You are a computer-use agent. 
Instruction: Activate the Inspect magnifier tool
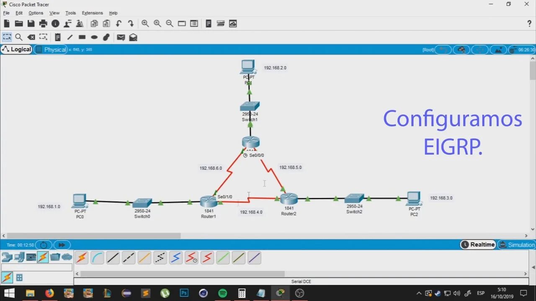point(19,37)
